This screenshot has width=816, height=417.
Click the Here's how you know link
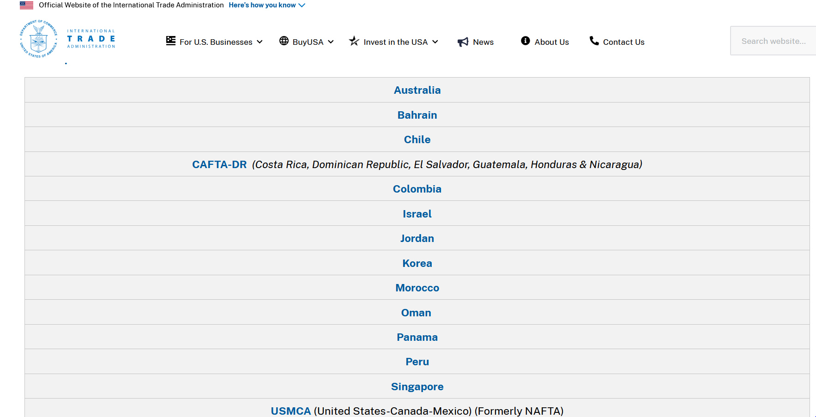coord(262,5)
